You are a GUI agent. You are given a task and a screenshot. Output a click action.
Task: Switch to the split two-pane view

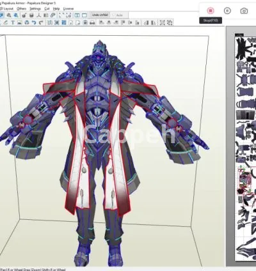tap(77, 15)
